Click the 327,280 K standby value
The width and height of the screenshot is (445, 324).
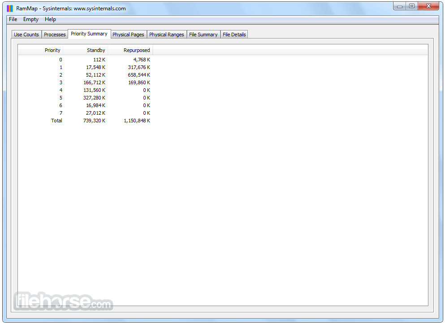(95, 98)
